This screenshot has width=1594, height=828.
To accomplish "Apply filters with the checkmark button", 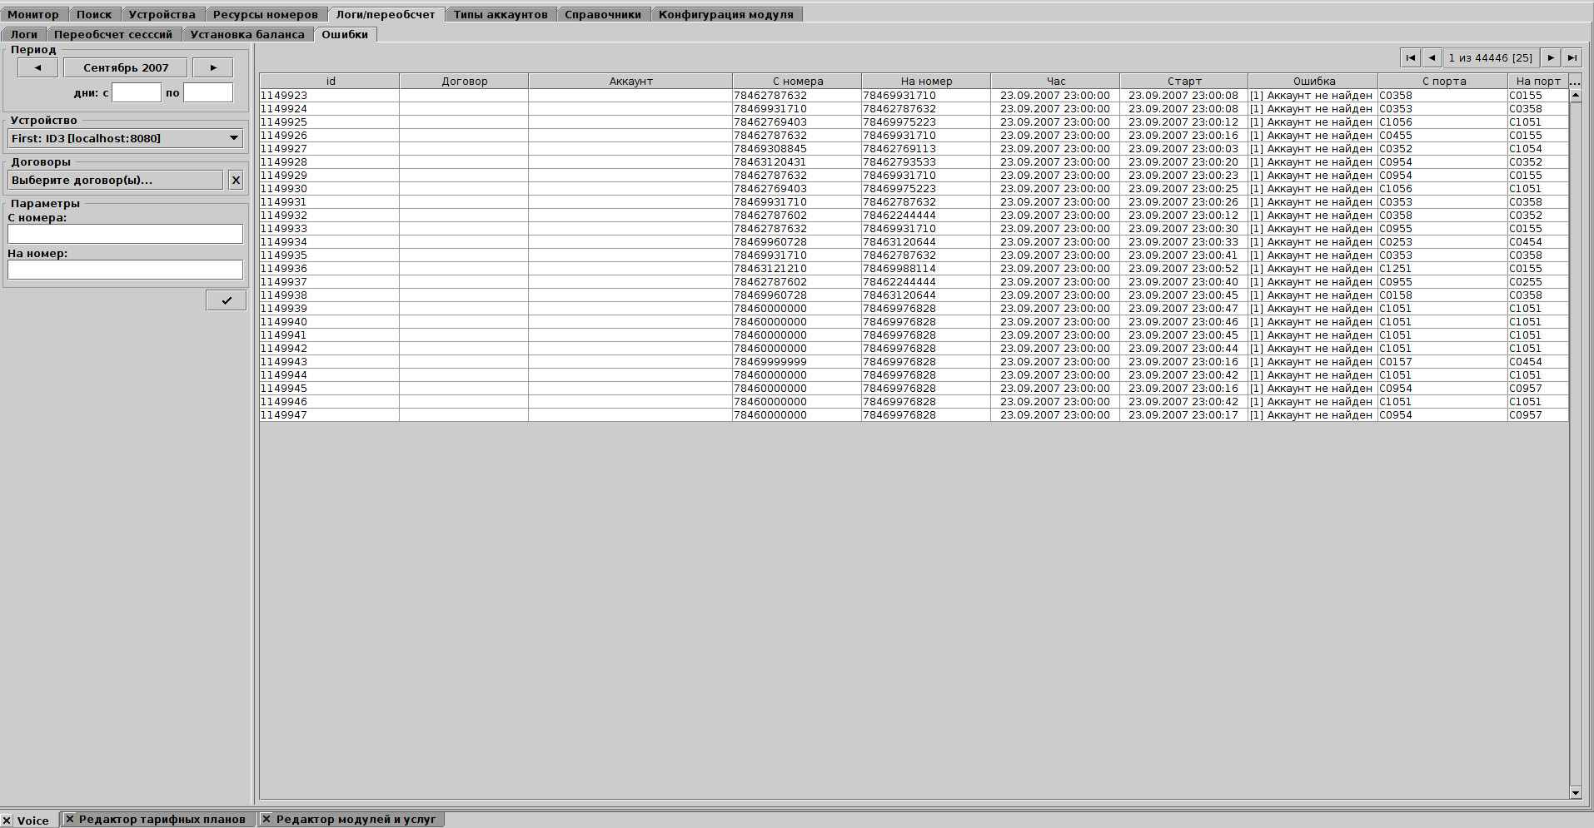I will click(225, 300).
